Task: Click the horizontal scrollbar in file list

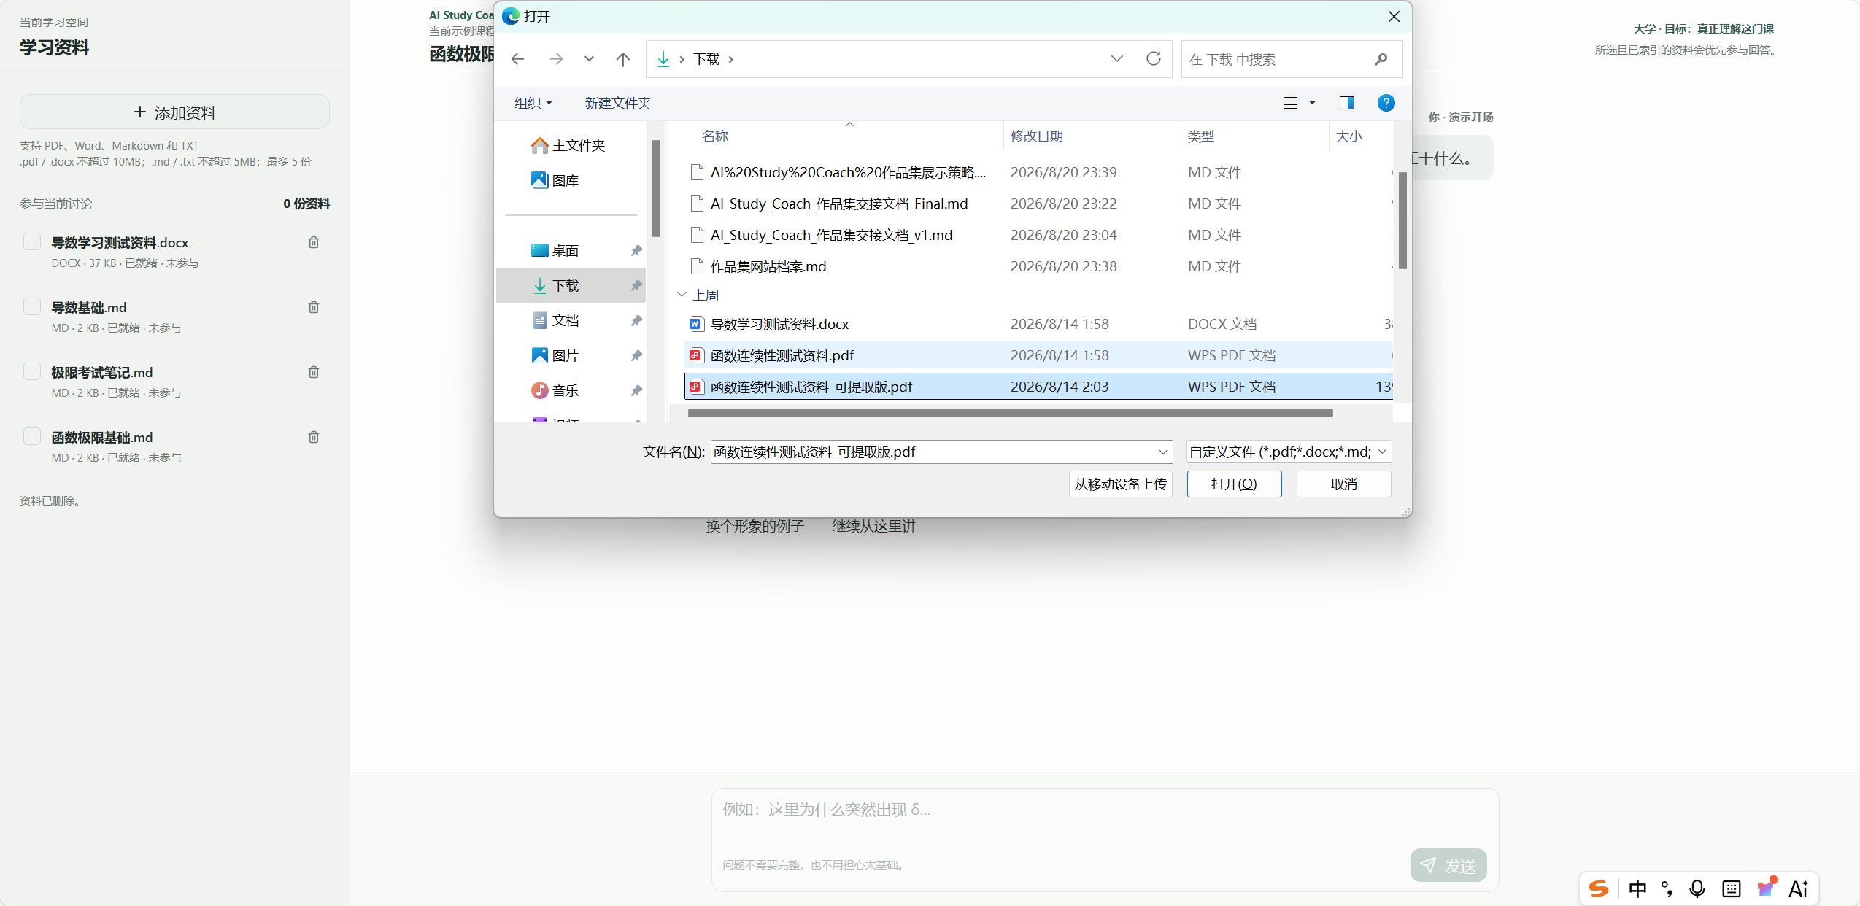Action: point(1010,413)
